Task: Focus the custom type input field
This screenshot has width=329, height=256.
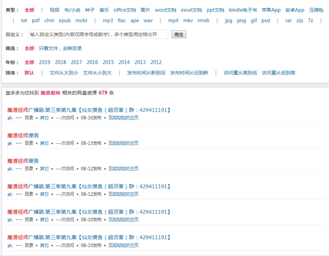Action: coord(98,34)
